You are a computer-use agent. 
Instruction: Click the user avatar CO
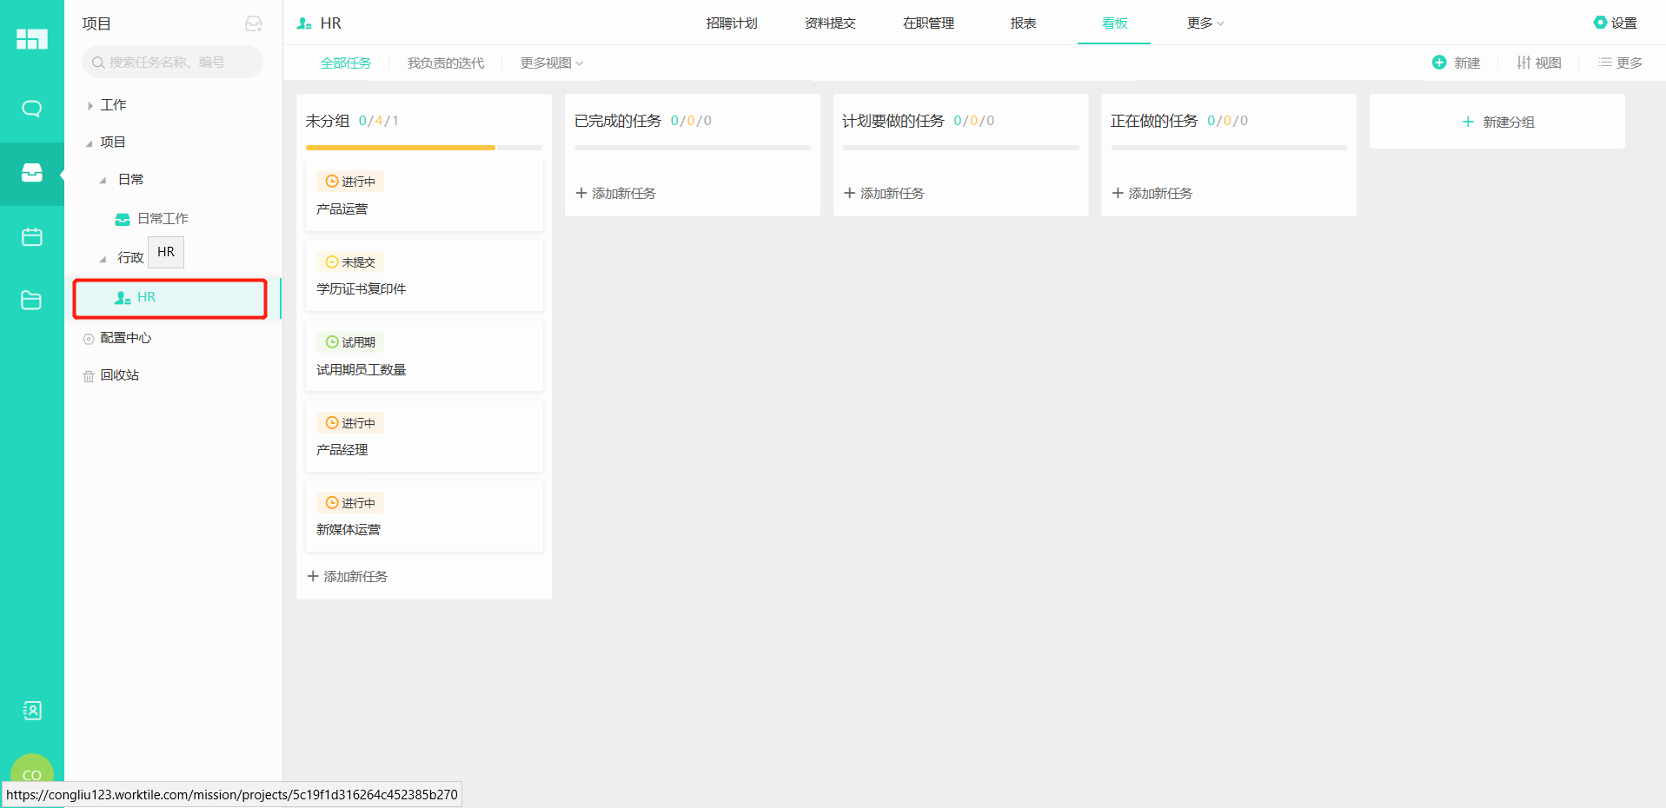pos(31,772)
